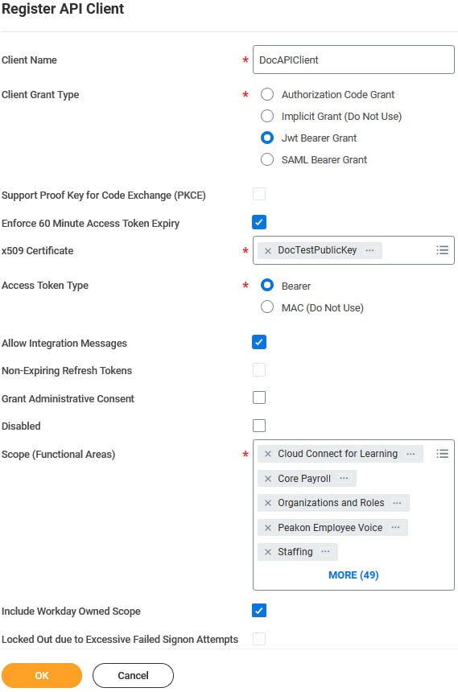Click the Client Grant Type label

(x=40, y=94)
